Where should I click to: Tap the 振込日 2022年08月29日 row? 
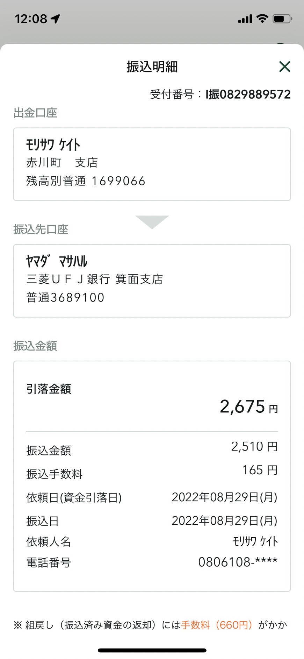pos(152,521)
